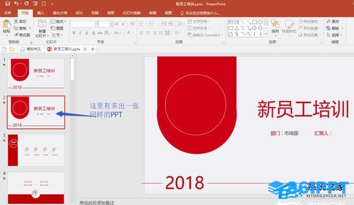Switch to the 设计 design tab

click(79, 13)
